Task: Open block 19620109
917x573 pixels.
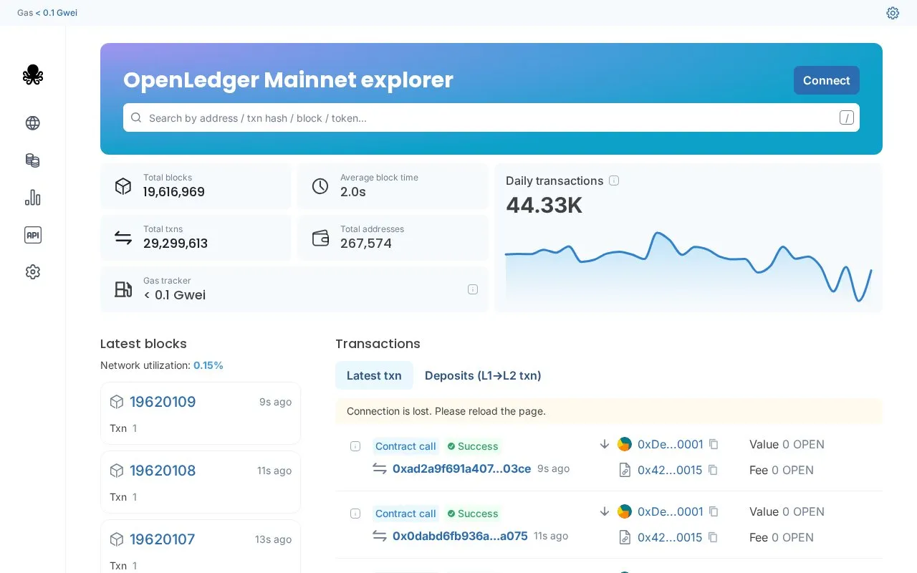Action: point(163,402)
